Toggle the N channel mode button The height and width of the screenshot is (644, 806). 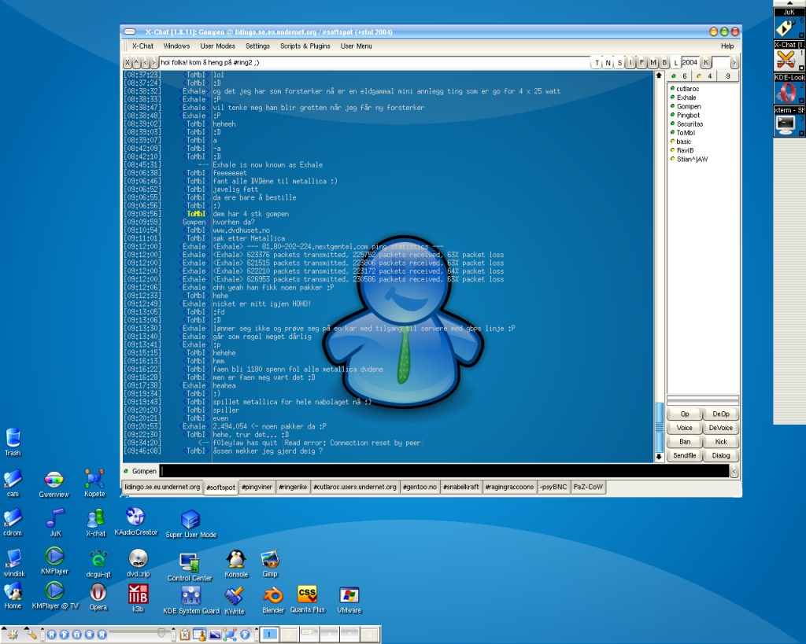tap(608, 63)
